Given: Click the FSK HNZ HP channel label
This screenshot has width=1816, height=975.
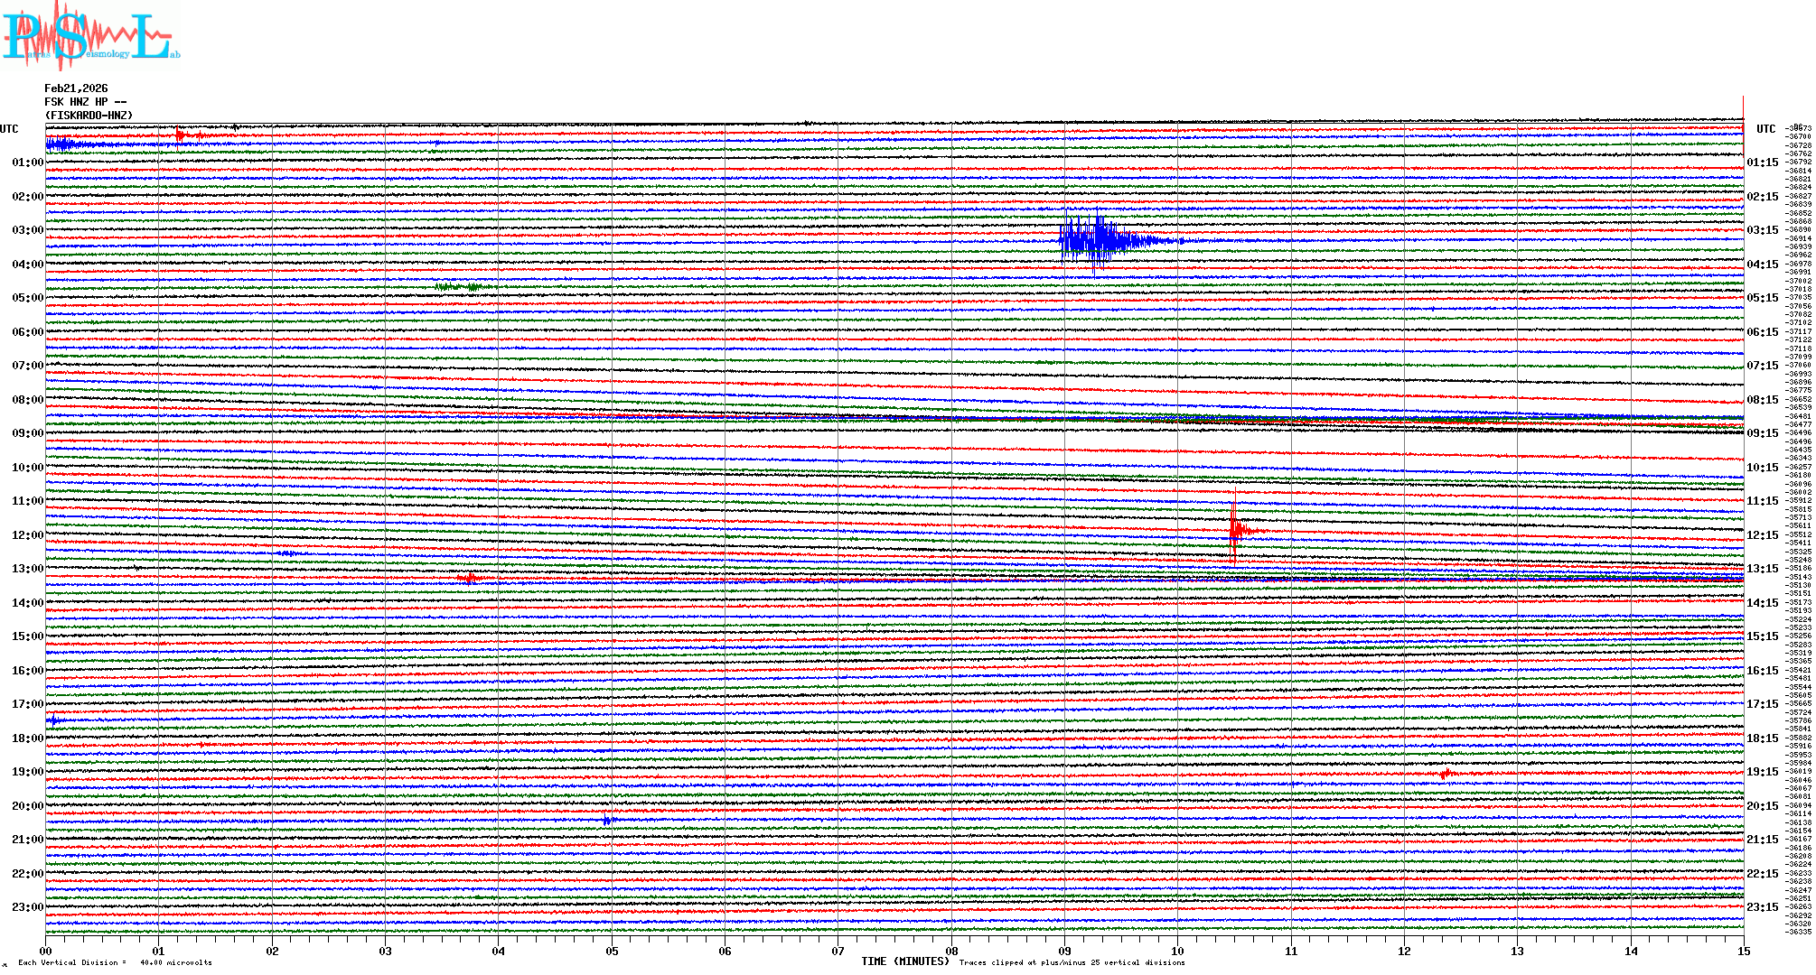Looking at the screenshot, I should 85,102.
